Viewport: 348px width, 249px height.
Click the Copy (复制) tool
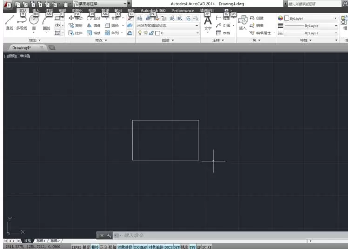76,26
